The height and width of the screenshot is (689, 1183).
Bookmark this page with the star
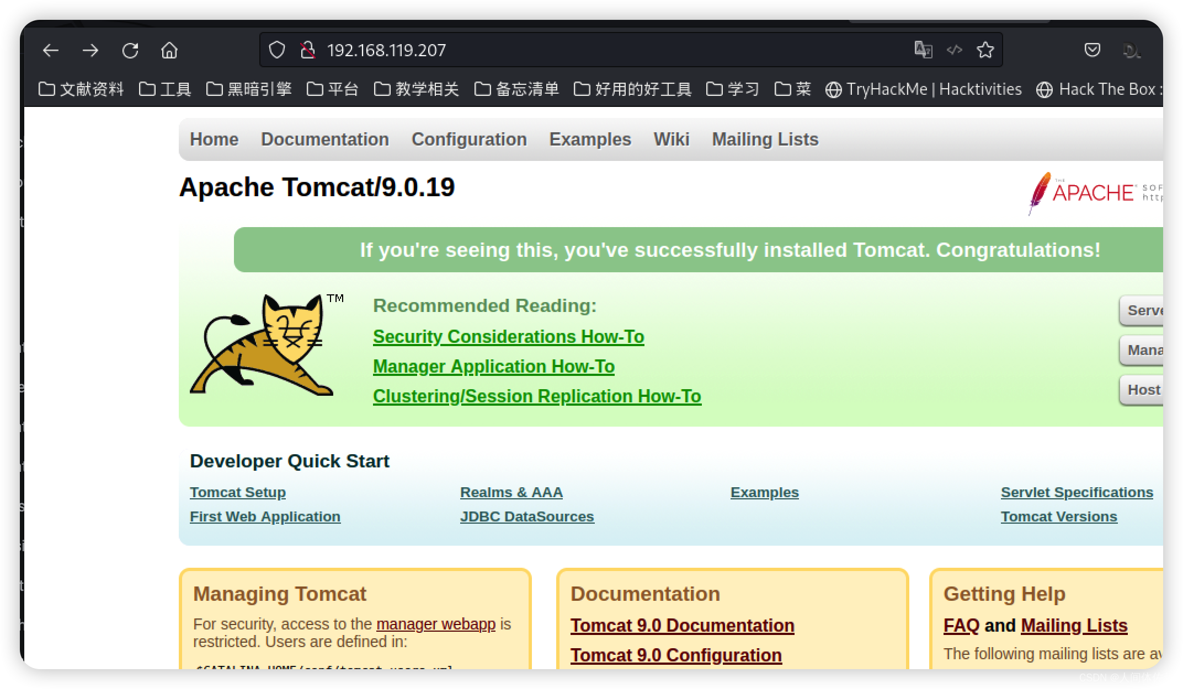(x=985, y=50)
